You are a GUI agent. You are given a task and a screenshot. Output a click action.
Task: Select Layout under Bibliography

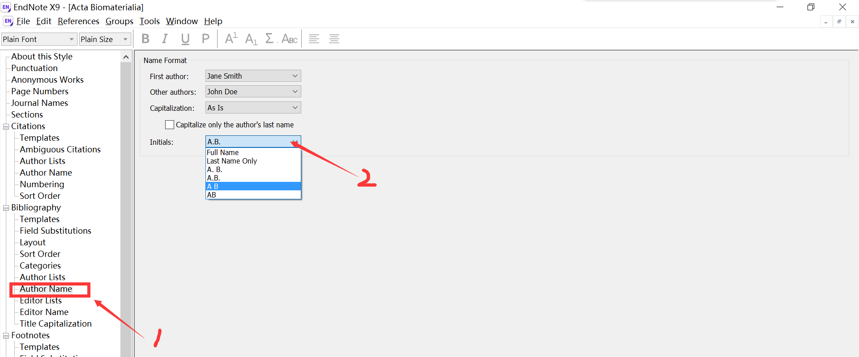pyautogui.click(x=33, y=242)
